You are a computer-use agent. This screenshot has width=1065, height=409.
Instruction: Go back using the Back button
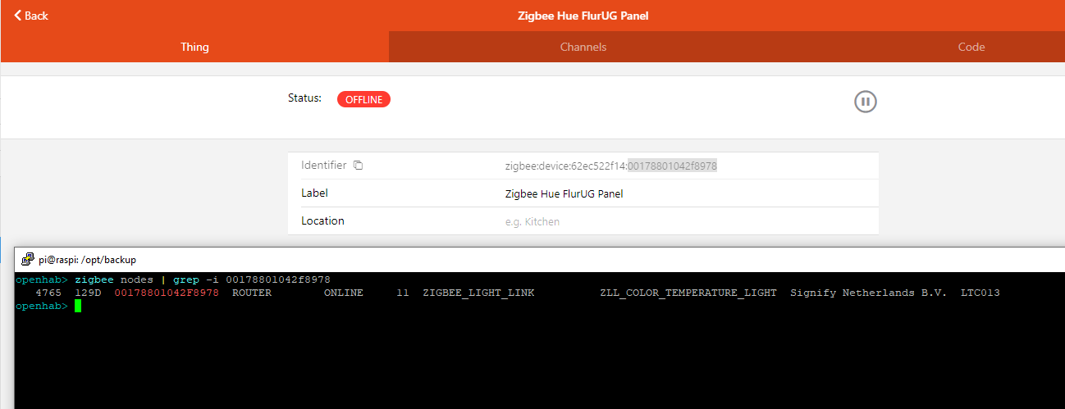[31, 16]
